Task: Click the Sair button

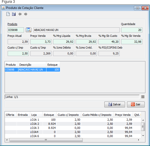Action: 136,104
